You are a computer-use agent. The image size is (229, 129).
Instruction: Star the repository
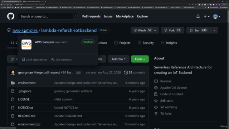(x=198, y=30)
